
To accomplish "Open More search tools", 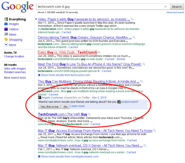I will click(x=15, y=77).
